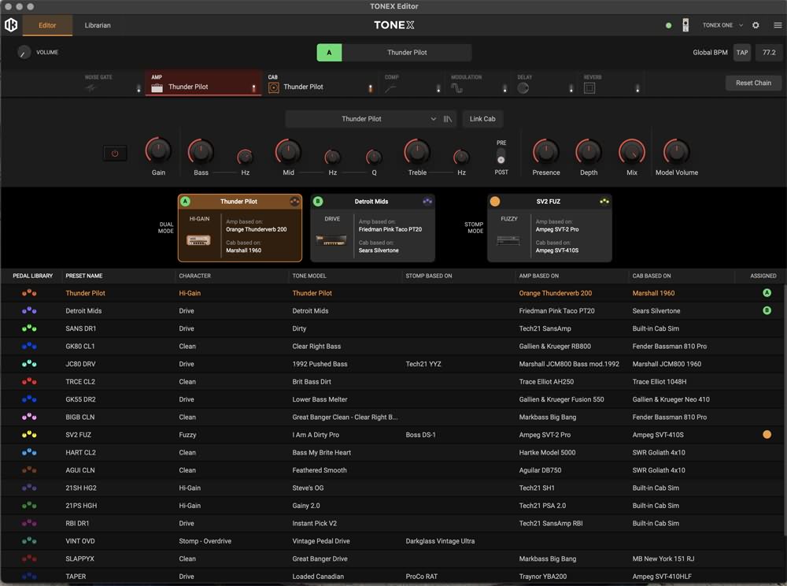Click the Modulation waveform block icon
The height and width of the screenshot is (586, 787).
tap(456, 88)
